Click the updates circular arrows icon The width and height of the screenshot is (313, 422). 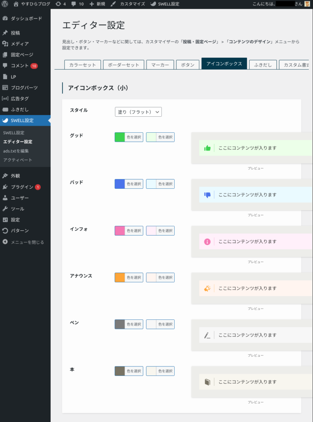click(x=58, y=4)
